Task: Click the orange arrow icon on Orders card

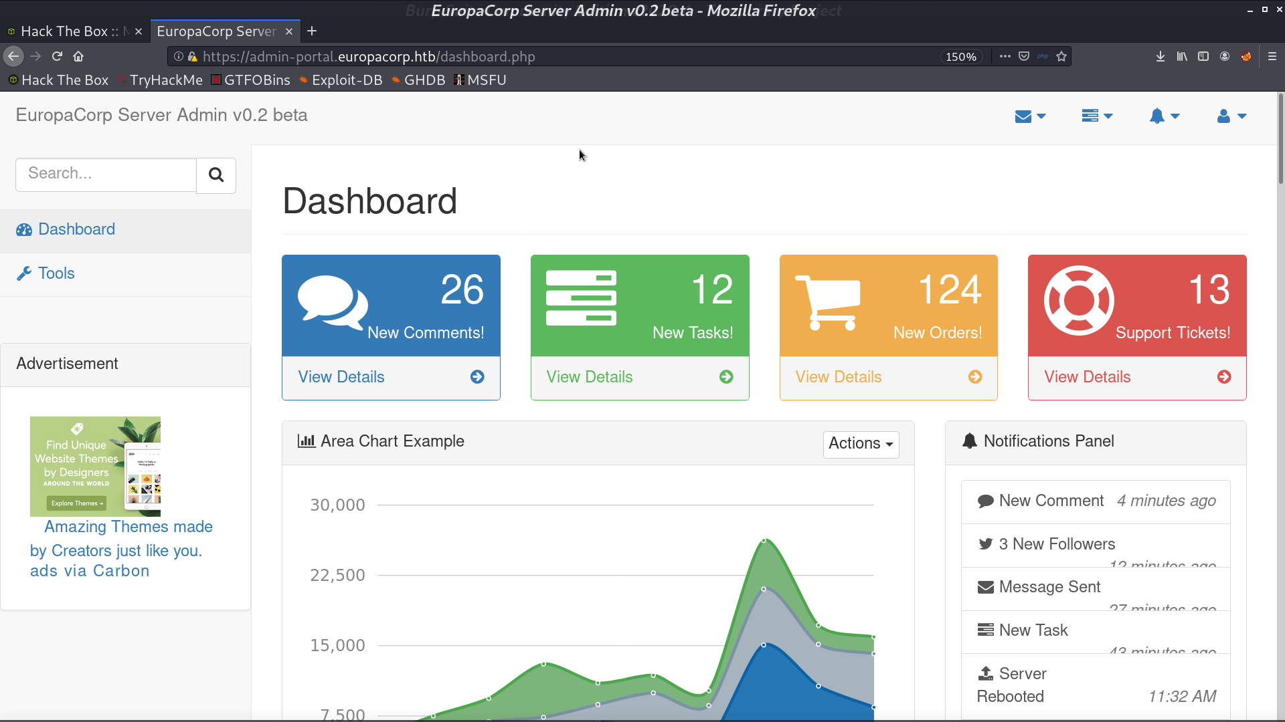Action: point(975,377)
